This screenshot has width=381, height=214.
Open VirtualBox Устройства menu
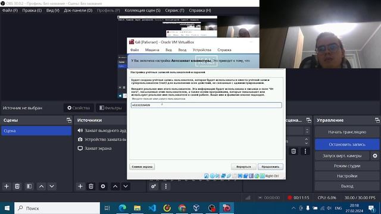coord(202,50)
